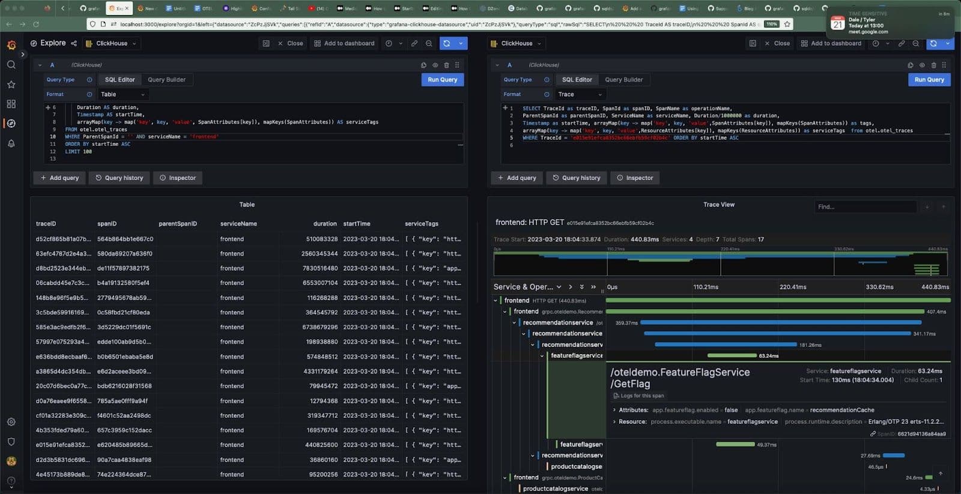This screenshot has height=494, width=961.
Task: Click the trace minimap overview timeline
Action: (x=721, y=264)
